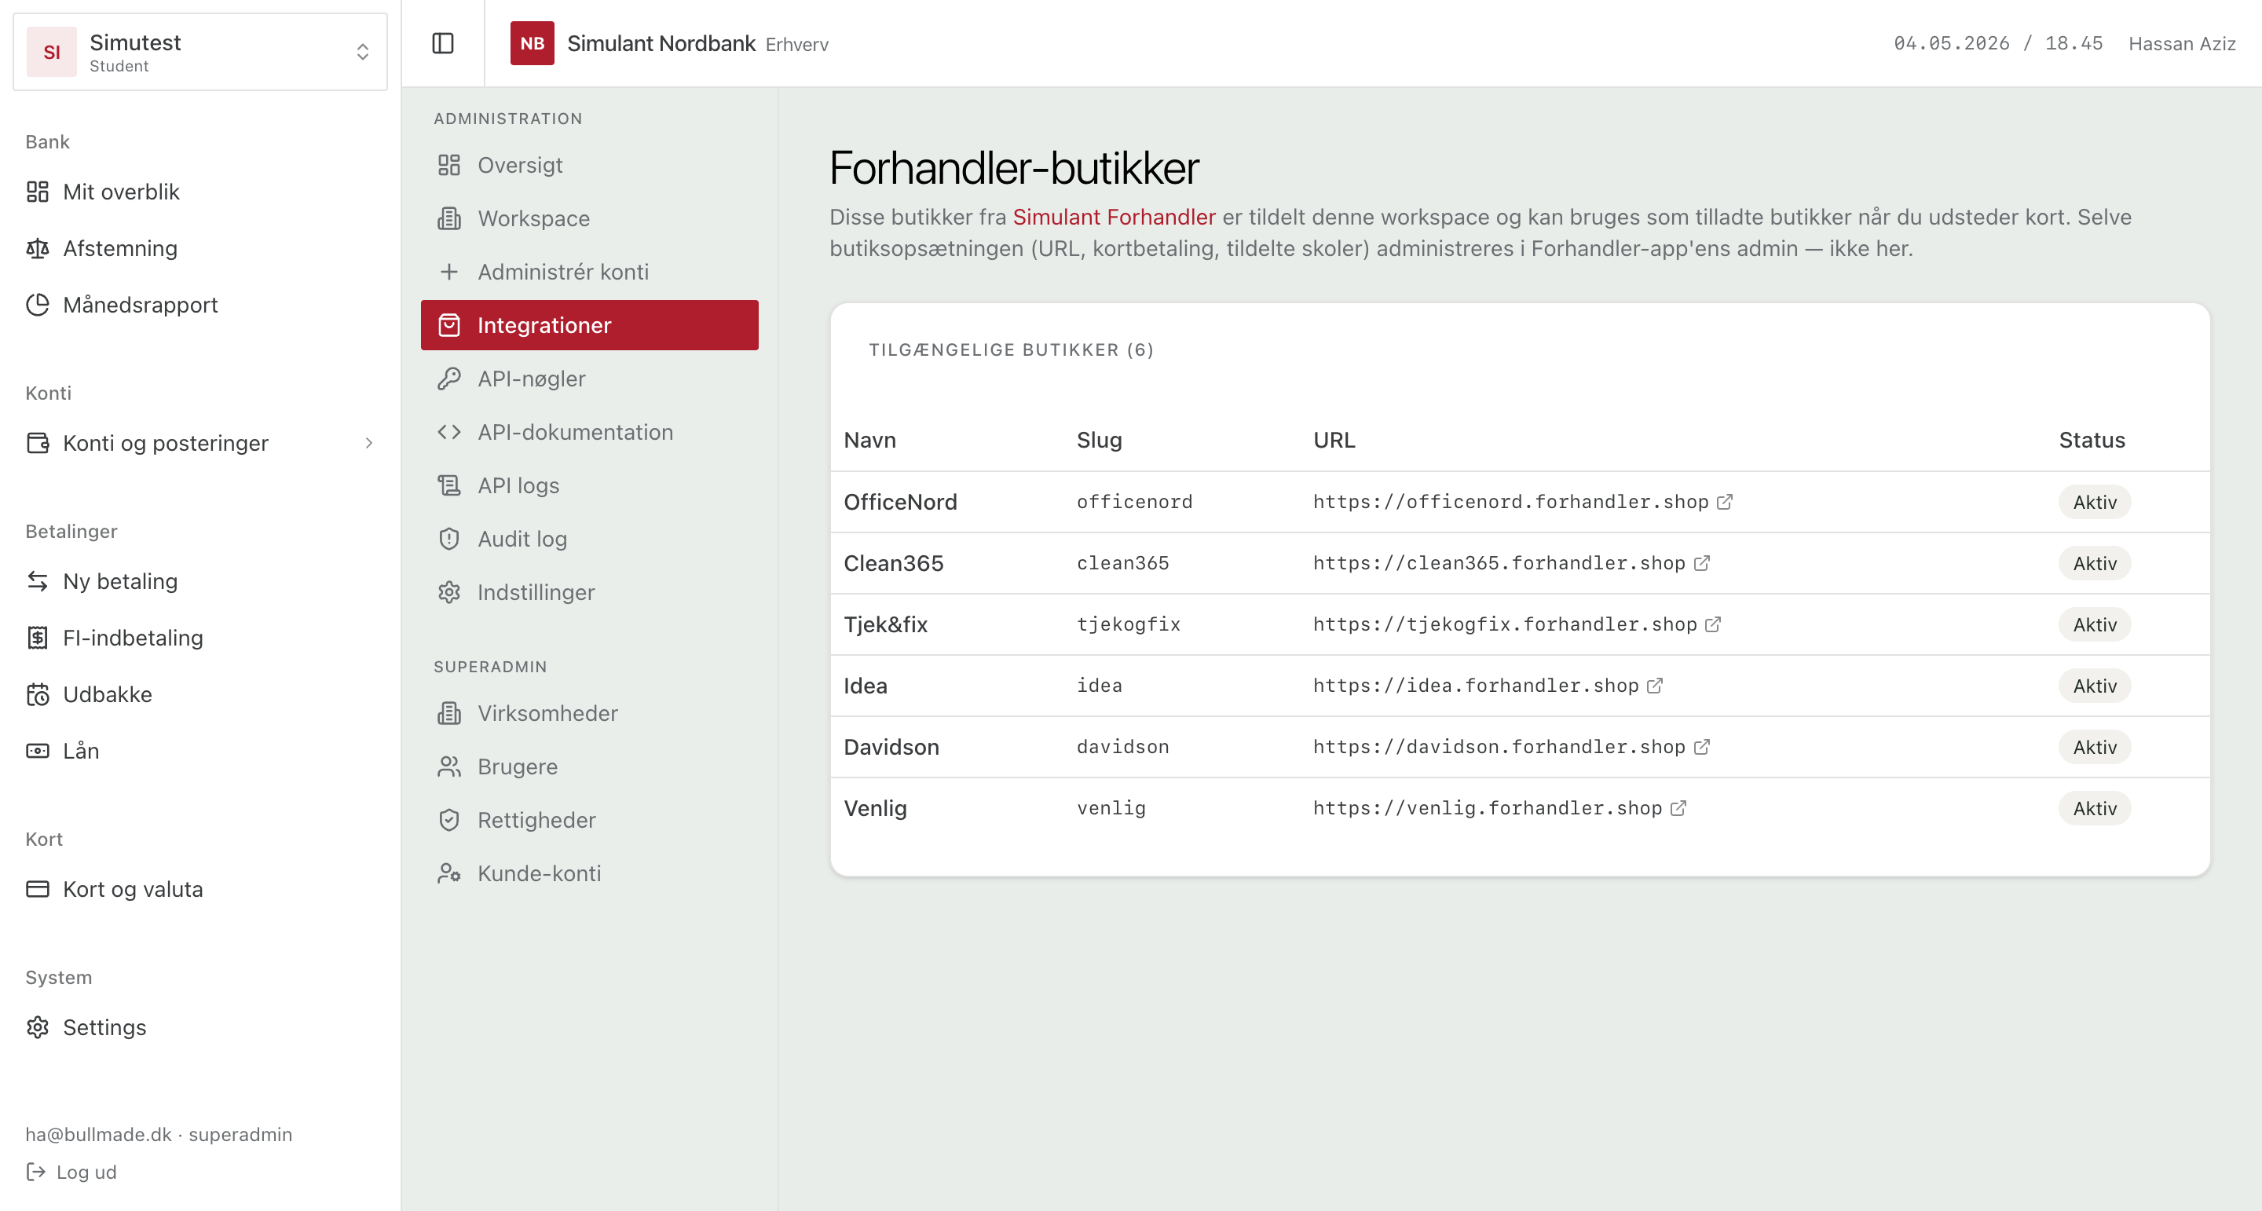Click the API-nøgler key icon
The height and width of the screenshot is (1211, 2262).
click(448, 379)
